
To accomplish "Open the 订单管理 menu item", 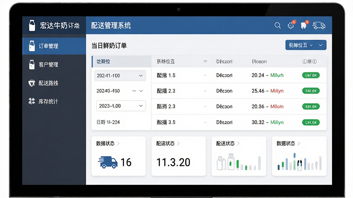I will [x=54, y=46].
